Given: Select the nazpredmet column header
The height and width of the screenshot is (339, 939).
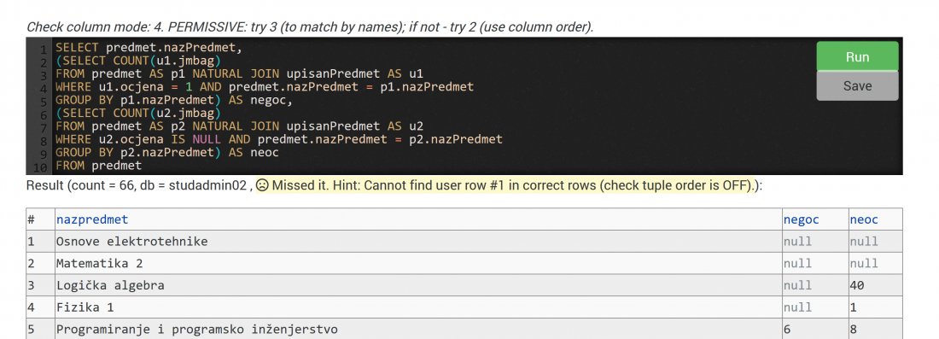Looking at the screenshot, I should (92, 219).
